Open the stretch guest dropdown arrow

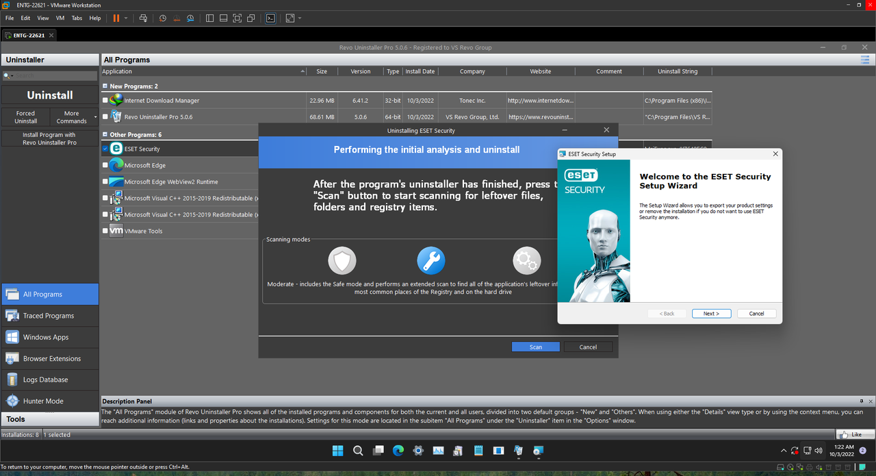[300, 18]
